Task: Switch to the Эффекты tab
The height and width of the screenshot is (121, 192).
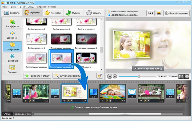Action: pos(32,13)
